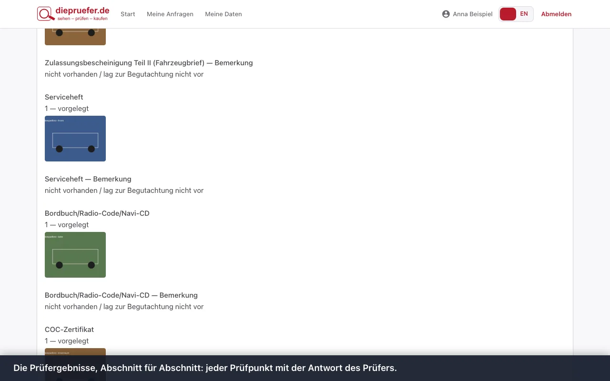Switch language to EN
610x381 pixels.
[524, 14]
